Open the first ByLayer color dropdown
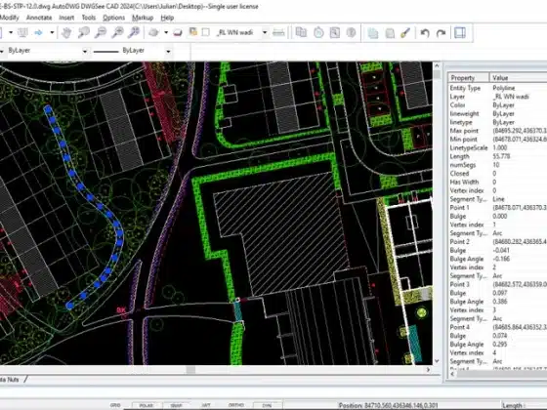Screen dimensions: 547x410 pyautogui.click(x=84, y=51)
